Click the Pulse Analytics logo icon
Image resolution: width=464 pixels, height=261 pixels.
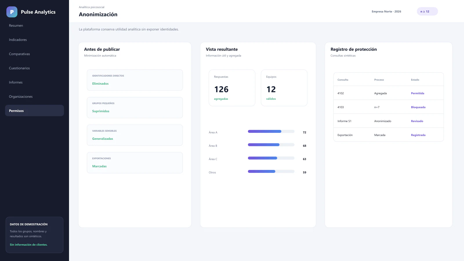[x=12, y=12]
